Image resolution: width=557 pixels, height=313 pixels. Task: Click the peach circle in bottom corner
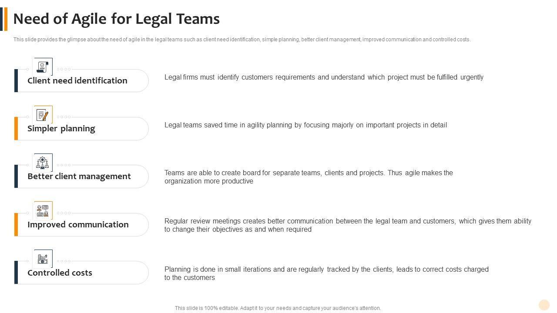pos(544,305)
